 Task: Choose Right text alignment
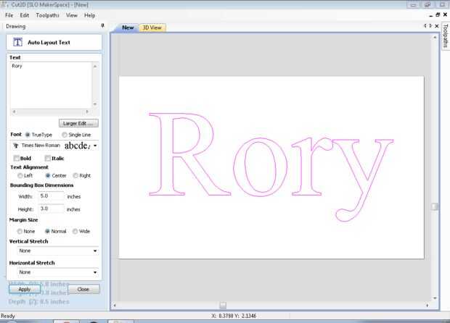75,175
